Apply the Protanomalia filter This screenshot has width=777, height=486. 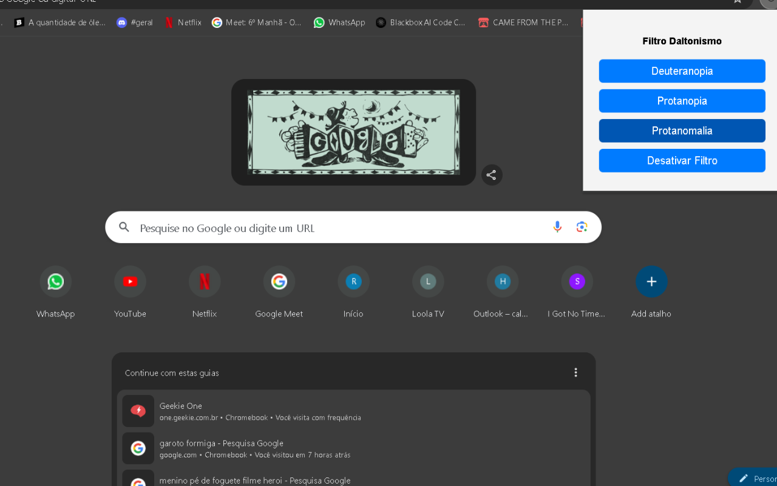[x=682, y=131]
